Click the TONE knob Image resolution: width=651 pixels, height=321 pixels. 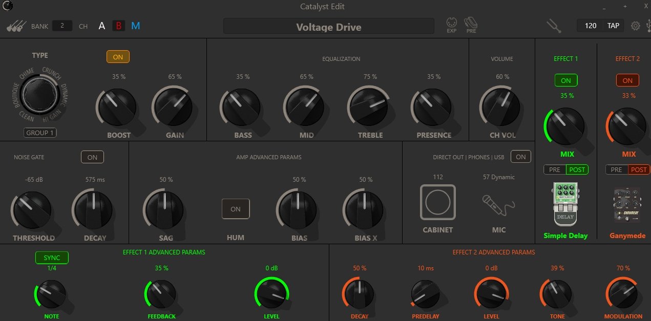click(x=557, y=294)
